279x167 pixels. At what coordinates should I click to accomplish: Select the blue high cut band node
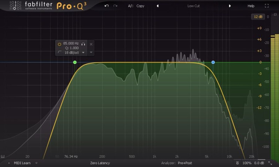pyautogui.click(x=213, y=62)
